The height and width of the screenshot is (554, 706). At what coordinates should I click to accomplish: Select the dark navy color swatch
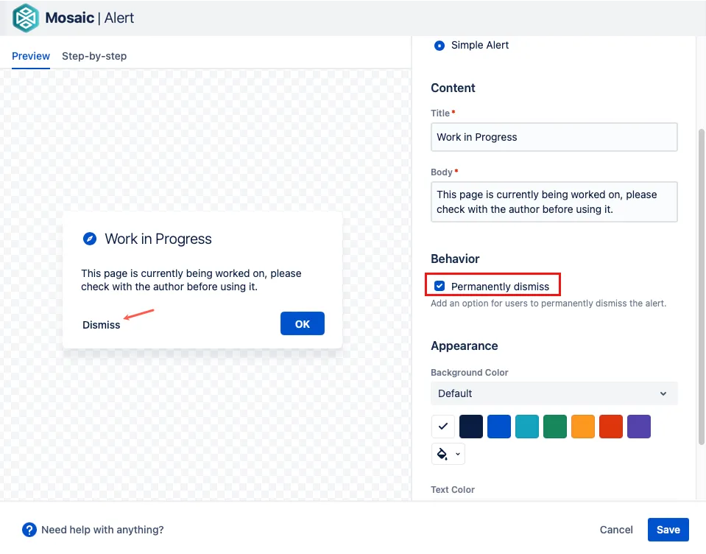coord(471,426)
